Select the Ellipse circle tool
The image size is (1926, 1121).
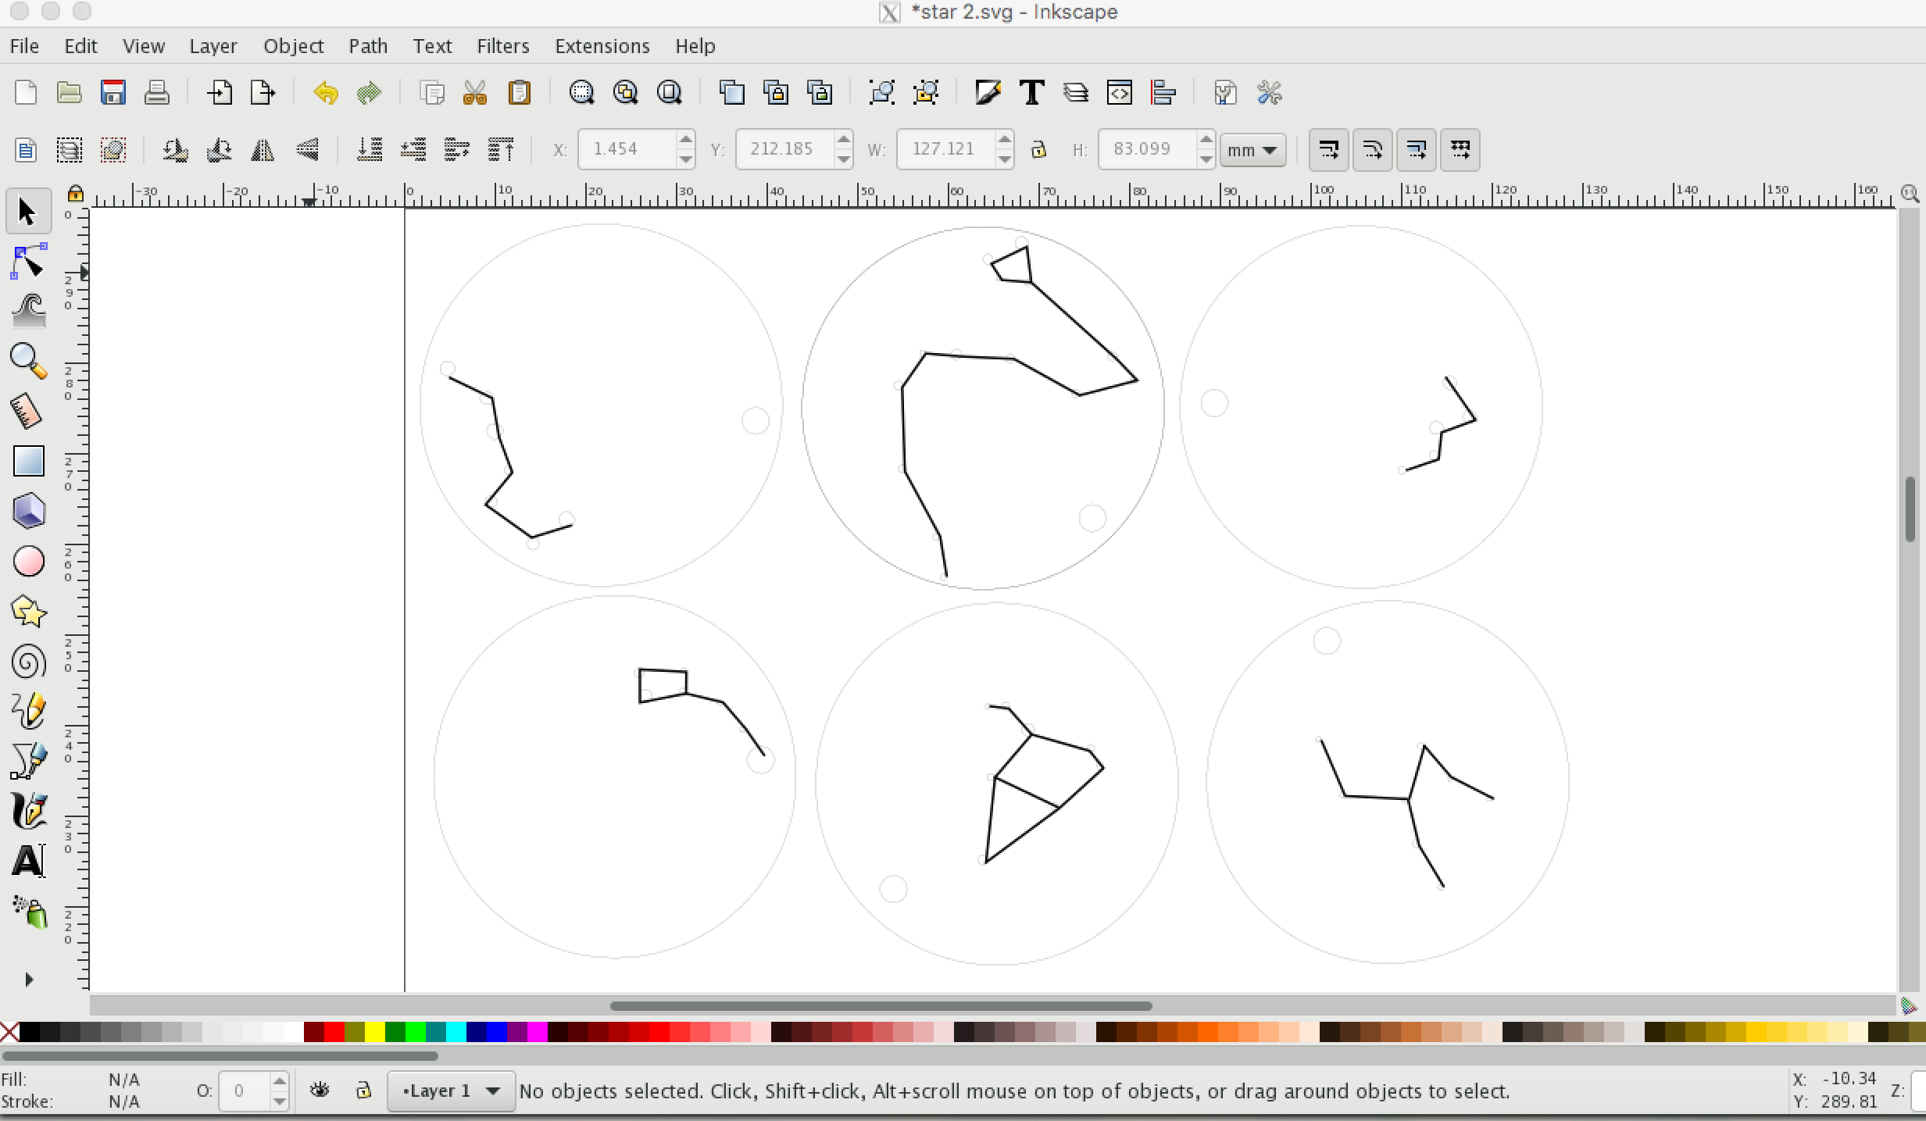[28, 561]
